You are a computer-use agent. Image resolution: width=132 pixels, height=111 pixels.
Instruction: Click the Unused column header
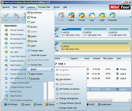click(x=95, y=58)
